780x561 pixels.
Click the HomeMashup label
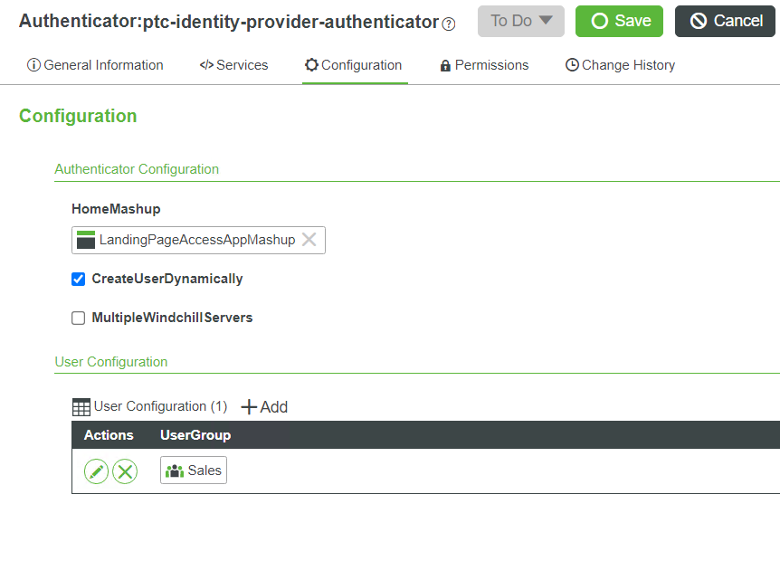coord(116,209)
